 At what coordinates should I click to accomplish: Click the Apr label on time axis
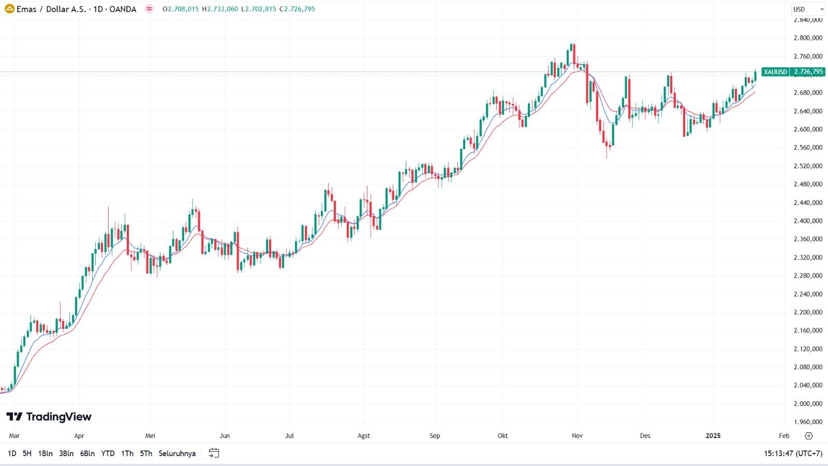tap(79, 436)
